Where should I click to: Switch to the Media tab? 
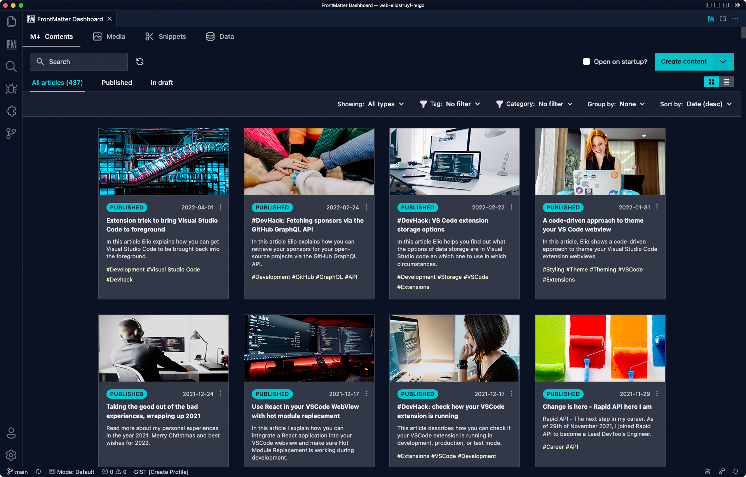coord(109,36)
